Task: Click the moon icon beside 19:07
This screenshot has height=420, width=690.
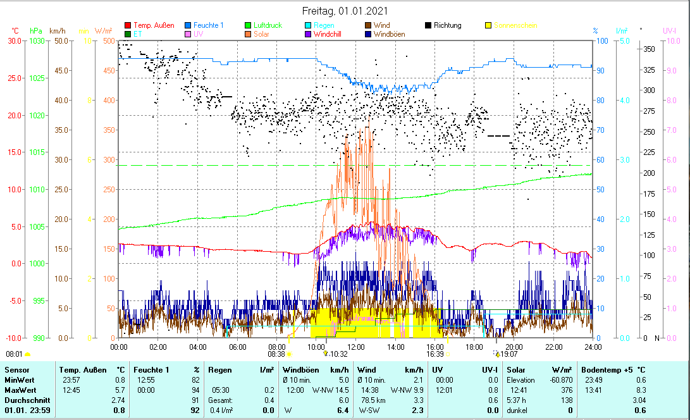Action: tap(496, 354)
